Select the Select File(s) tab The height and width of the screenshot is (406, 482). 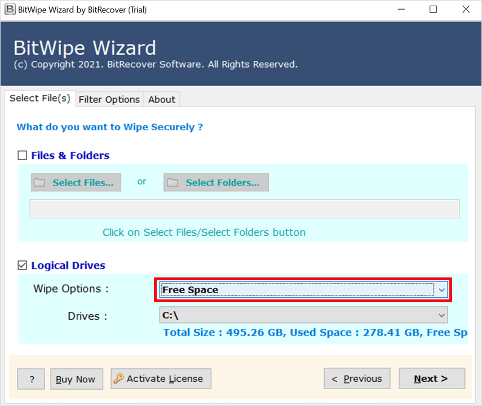(x=40, y=98)
